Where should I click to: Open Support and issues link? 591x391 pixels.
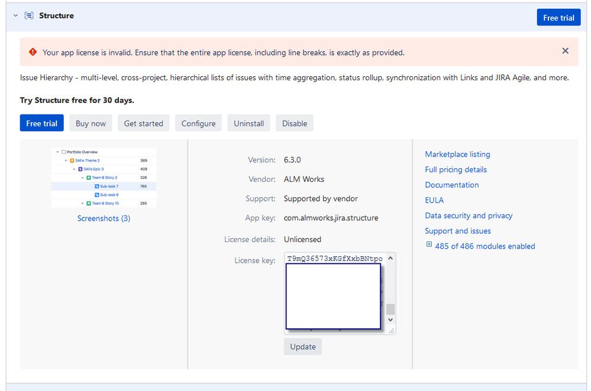457,231
